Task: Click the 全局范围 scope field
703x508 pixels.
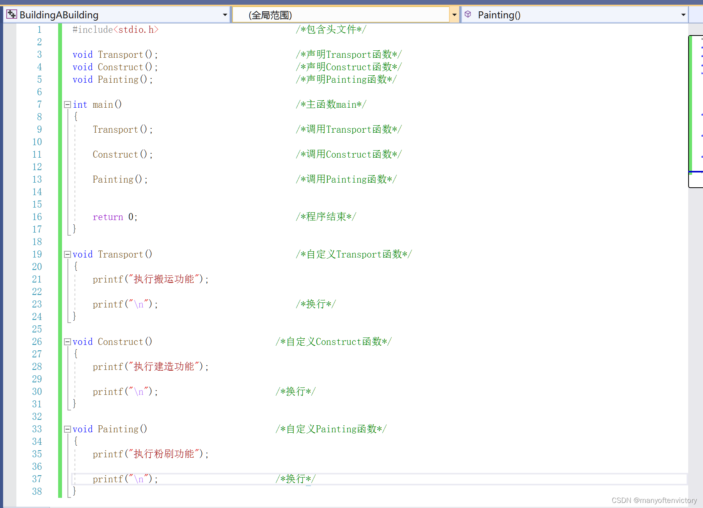Action: click(341, 15)
